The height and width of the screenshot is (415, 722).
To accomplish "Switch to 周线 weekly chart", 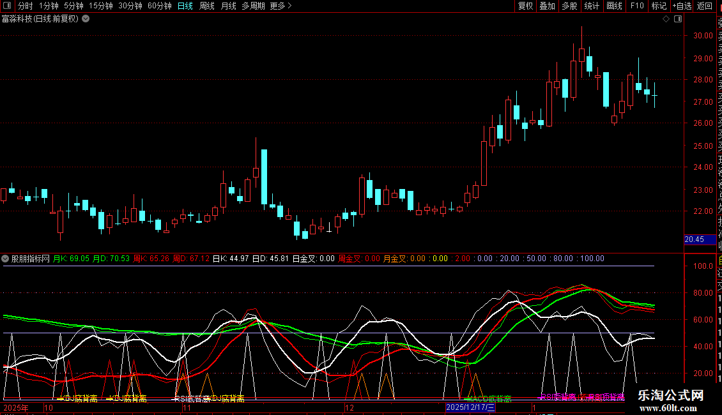I will pos(207,6).
